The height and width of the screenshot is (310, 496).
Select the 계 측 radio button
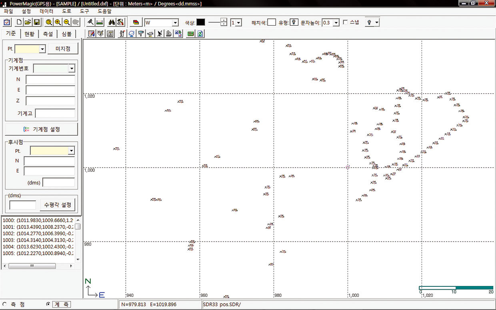[x=48, y=304]
